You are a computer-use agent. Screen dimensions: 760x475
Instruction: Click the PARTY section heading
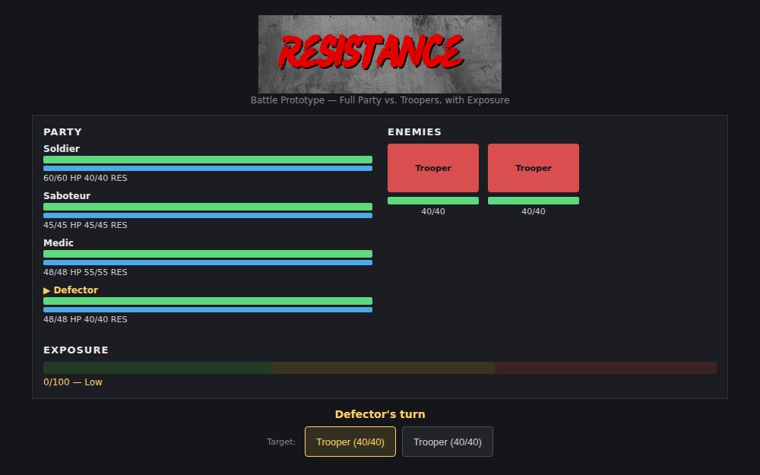pyautogui.click(x=62, y=131)
